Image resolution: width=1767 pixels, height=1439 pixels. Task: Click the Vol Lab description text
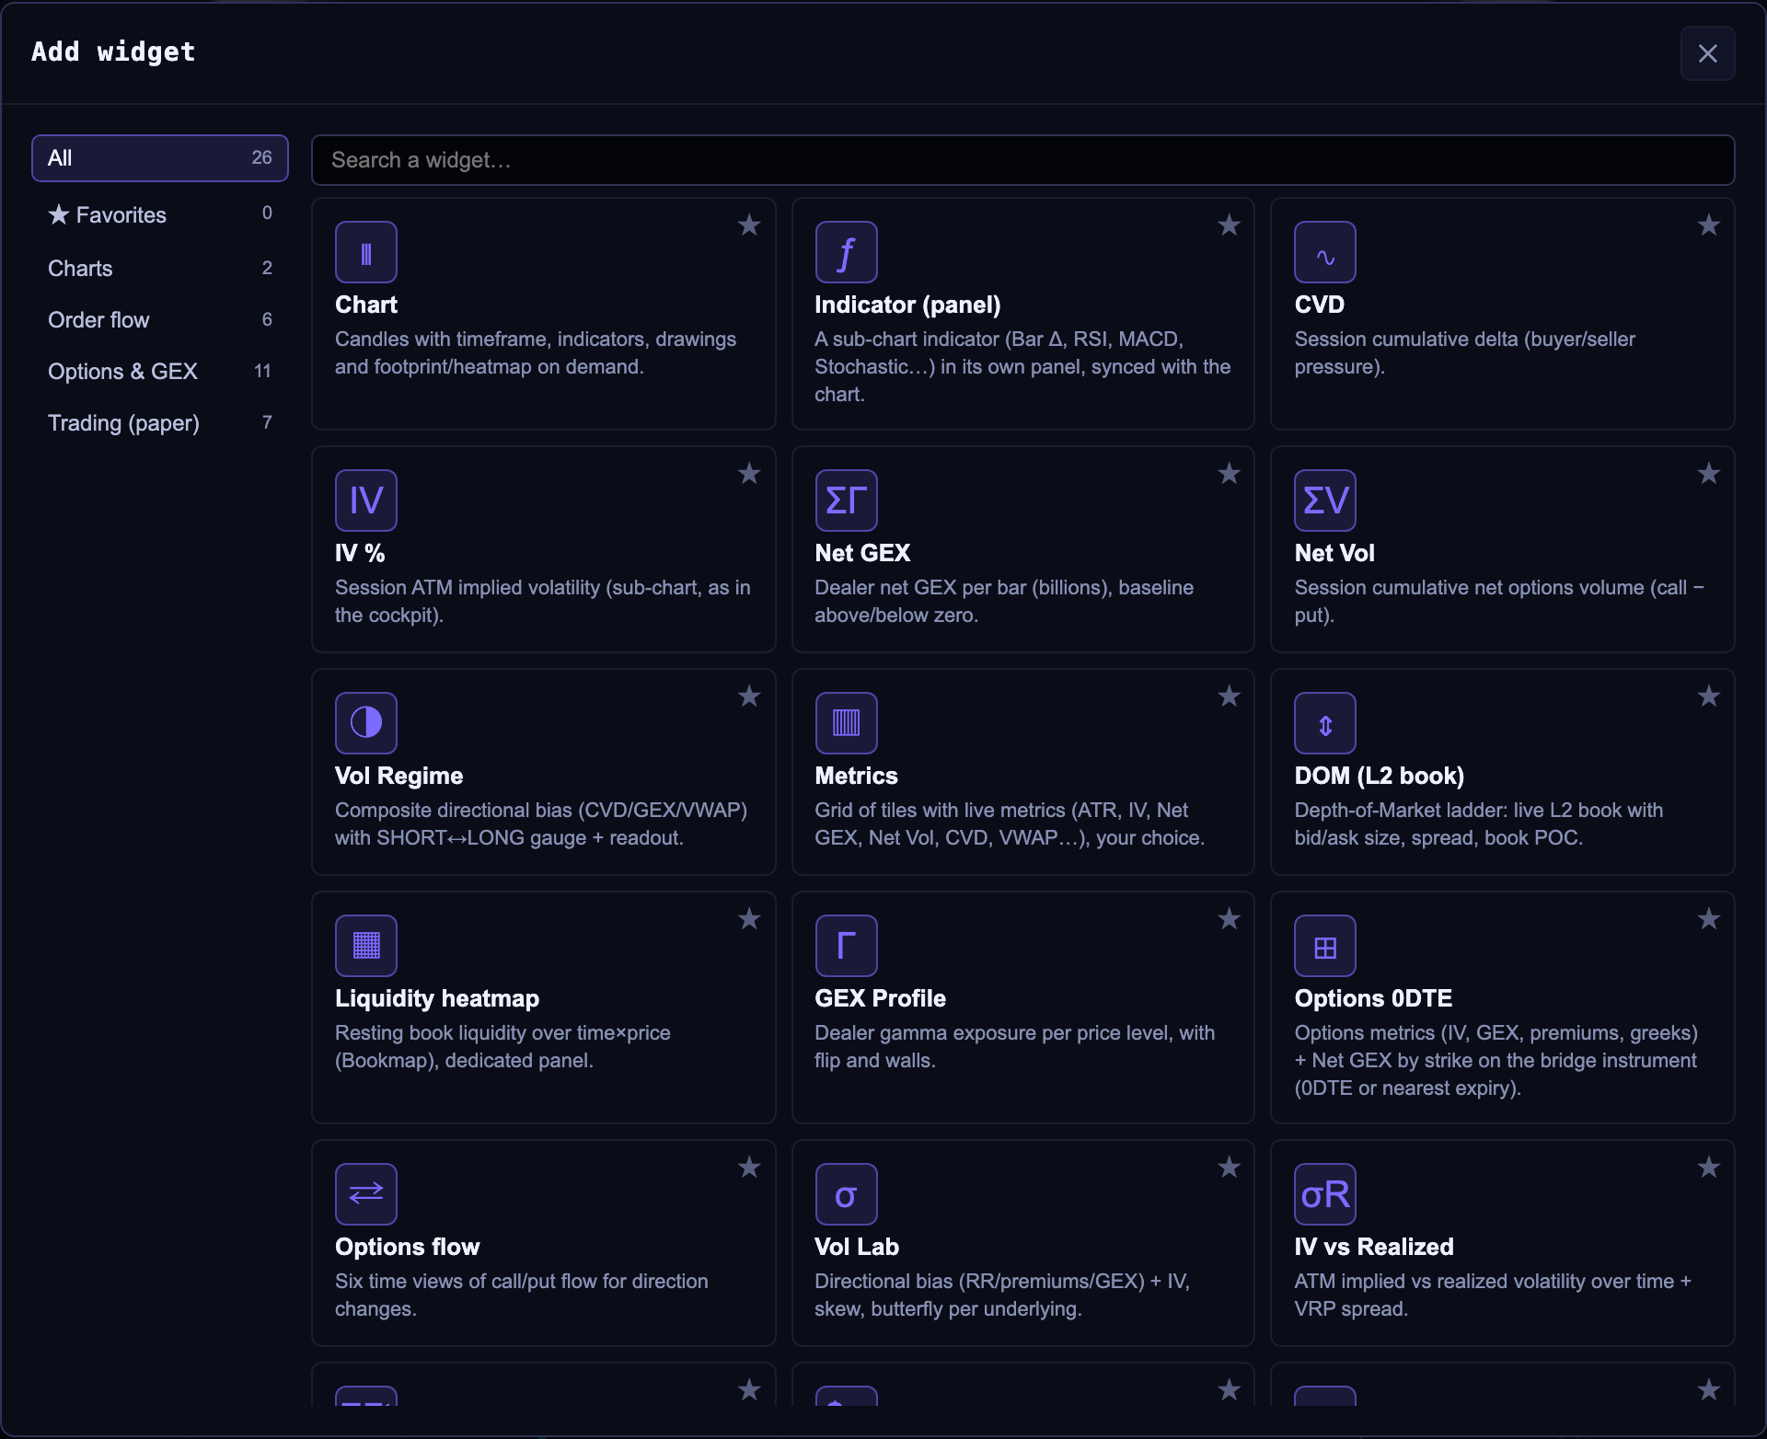1001,1295
